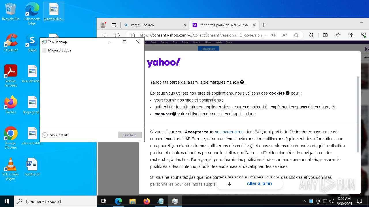Open the tab actions menu icon

[114, 25]
